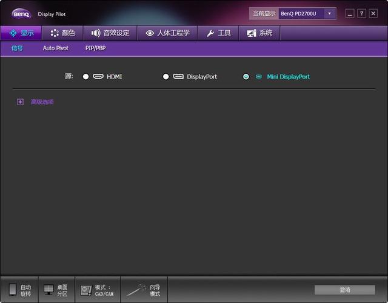The width and height of the screenshot is (388, 303).
Task: Go to the 人体工程学 ergonomics tab
Action: point(167,33)
